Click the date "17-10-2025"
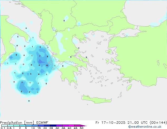 point(113,123)
